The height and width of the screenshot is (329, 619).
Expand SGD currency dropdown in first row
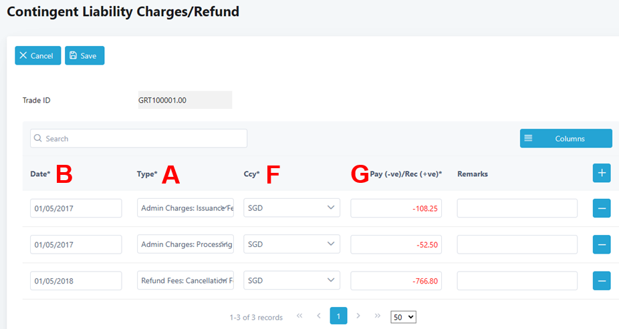(291, 208)
